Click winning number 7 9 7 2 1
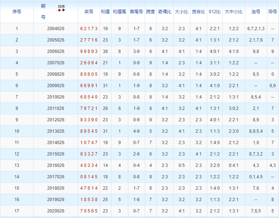Viewport: 279px width, 218px height. pyautogui.click(x=89, y=108)
